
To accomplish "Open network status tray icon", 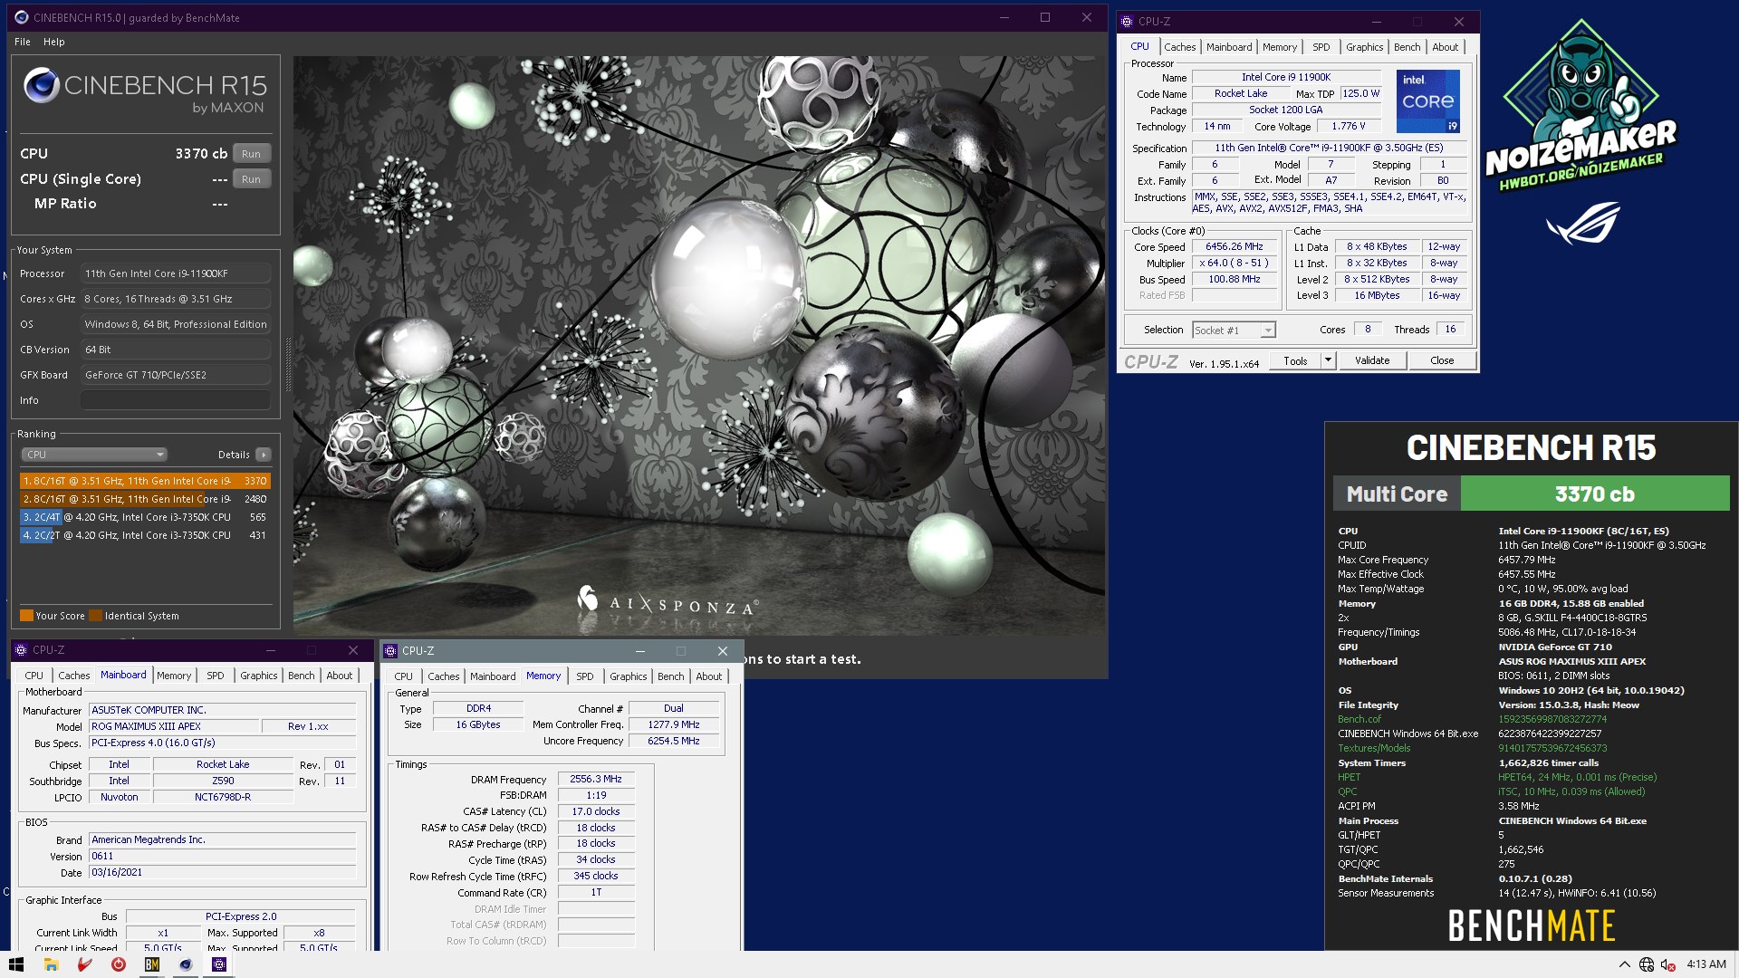I will 1647,964.
